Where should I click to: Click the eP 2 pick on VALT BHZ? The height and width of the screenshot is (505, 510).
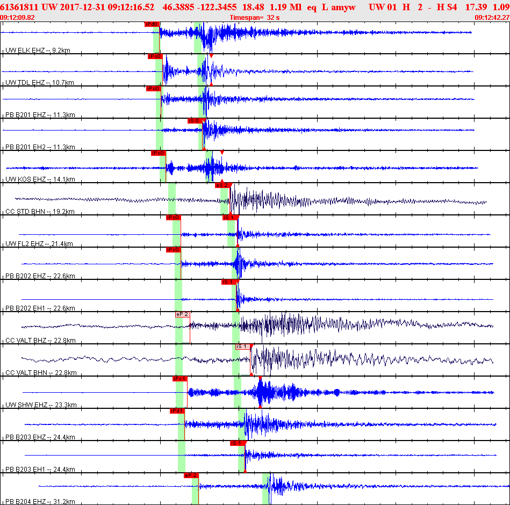click(183, 314)
